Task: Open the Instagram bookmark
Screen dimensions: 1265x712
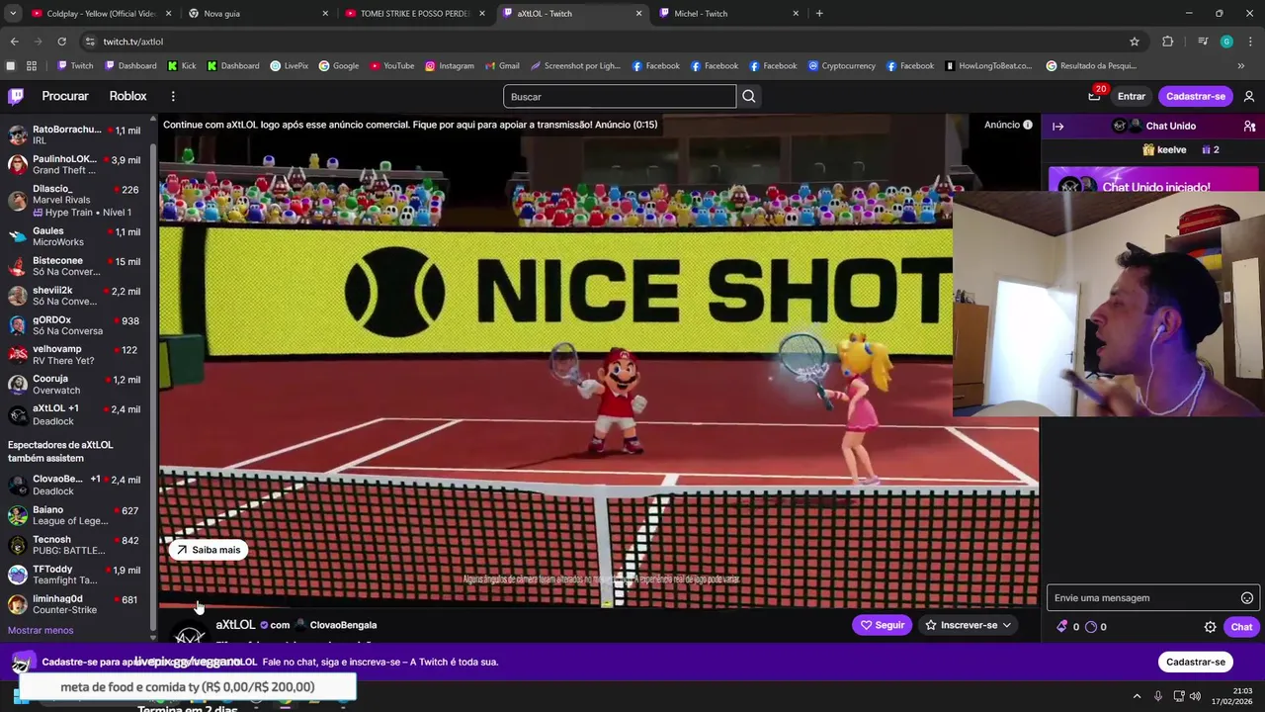Action: pyautogui.click(x=450, y=66)
